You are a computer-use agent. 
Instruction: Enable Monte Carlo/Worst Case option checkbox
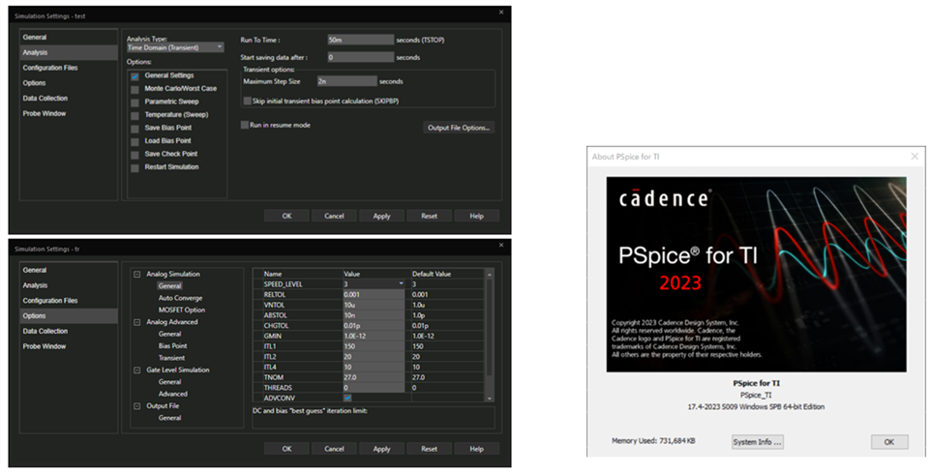click(135, 89)
